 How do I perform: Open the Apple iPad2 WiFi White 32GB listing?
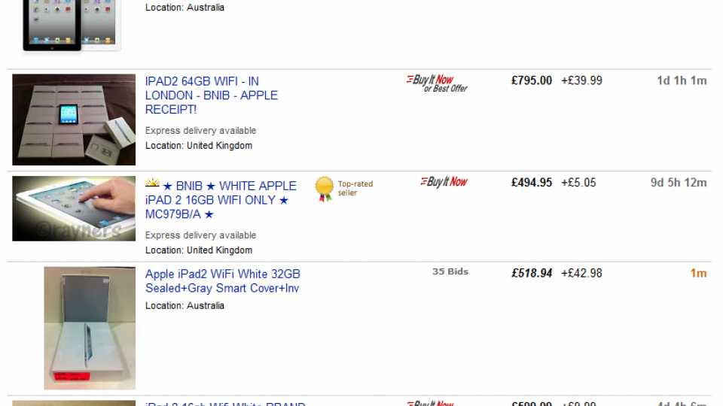[x=223, y=280]
